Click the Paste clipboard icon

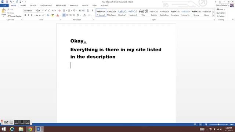(x=4, y=11)
